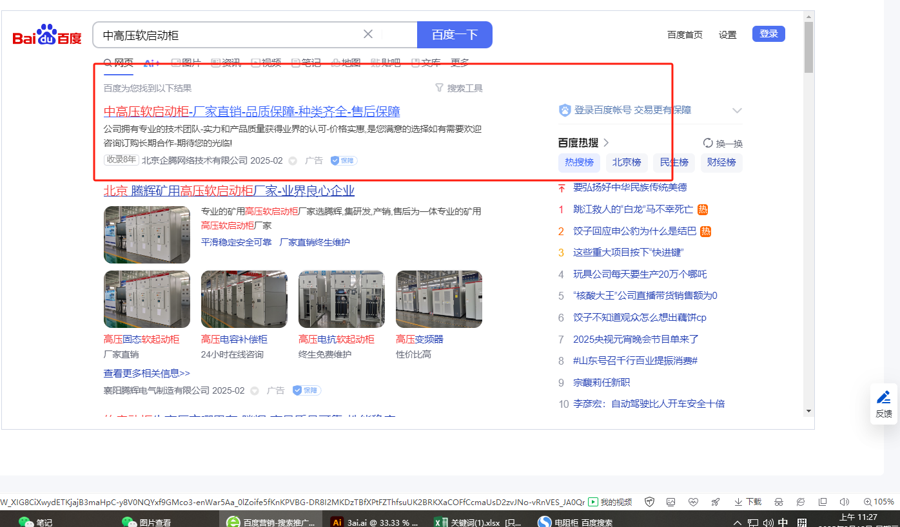Open dropdown beside 襄阳腾辉电气制造有限公司 2025-02
Screen dimensions: 900x527
[255, 390]
